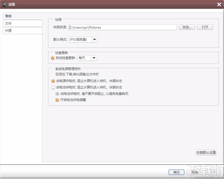
Task: Confirm settings with the 确定 button
Action: pyautogui.click(x=177, y=172)
